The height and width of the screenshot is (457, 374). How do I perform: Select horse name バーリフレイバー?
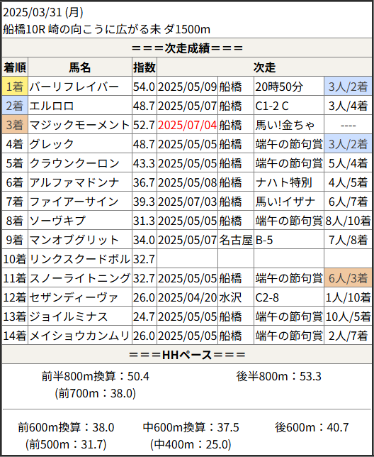pos(74,87)
